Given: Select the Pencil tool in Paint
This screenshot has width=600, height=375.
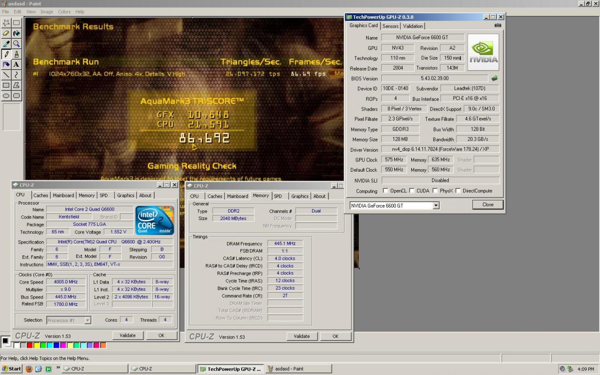Looking at the screenshot, I should tap(6, 54).
